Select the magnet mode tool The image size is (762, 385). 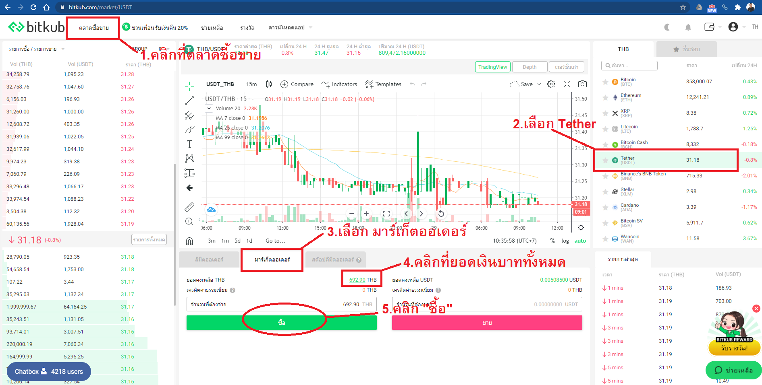[189, 241]
